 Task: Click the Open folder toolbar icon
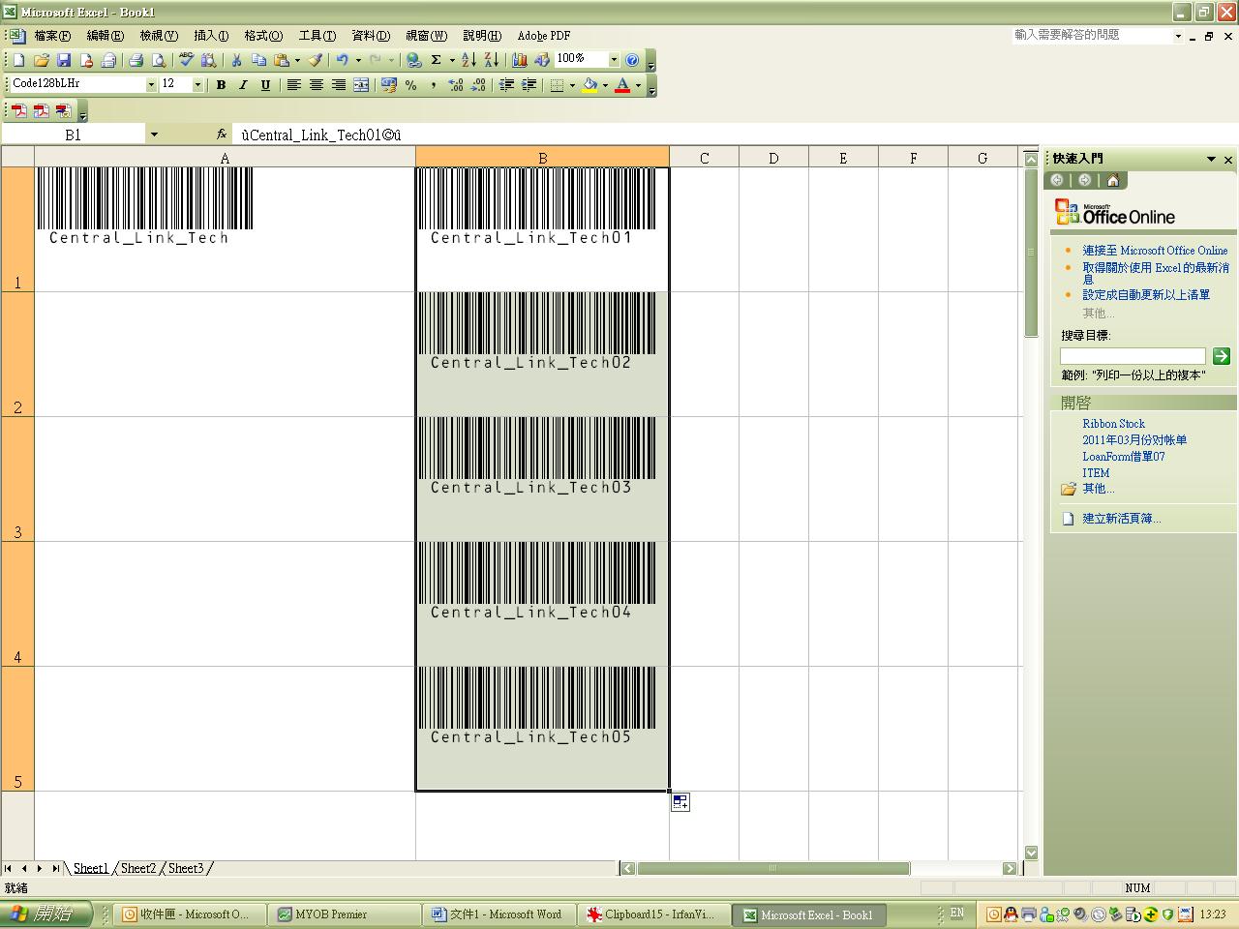click(42, 60)
